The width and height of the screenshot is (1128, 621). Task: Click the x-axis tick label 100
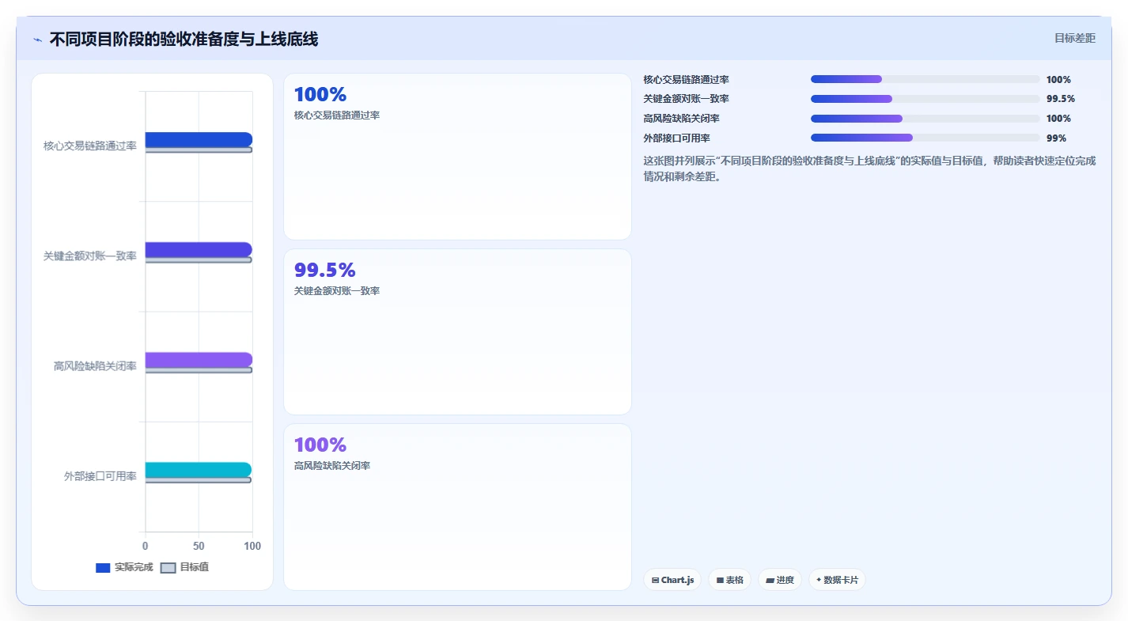(252, 546)
